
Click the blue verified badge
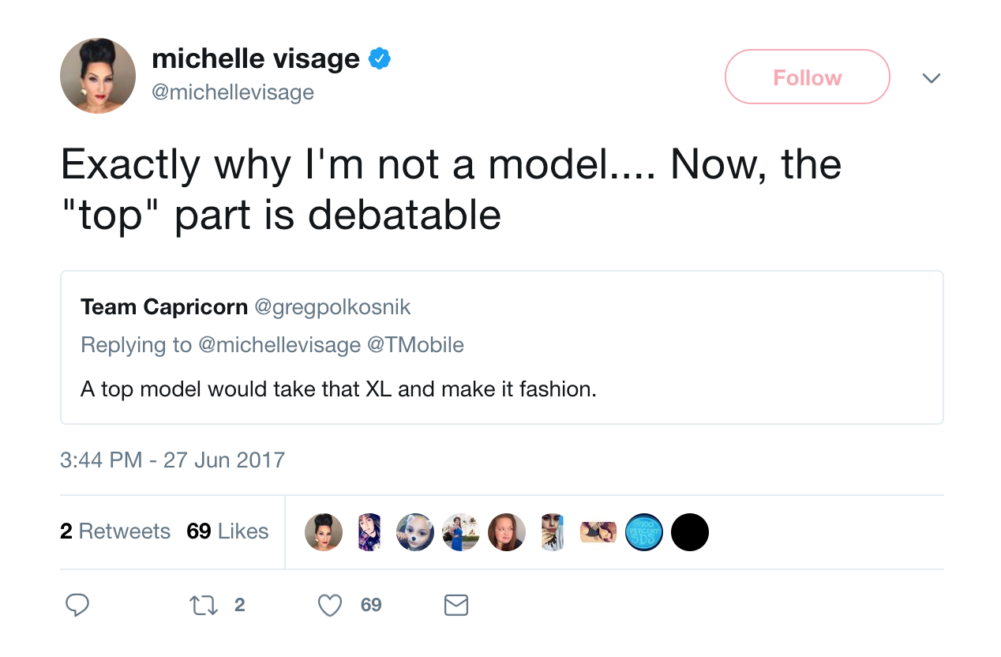click(380, 58)
